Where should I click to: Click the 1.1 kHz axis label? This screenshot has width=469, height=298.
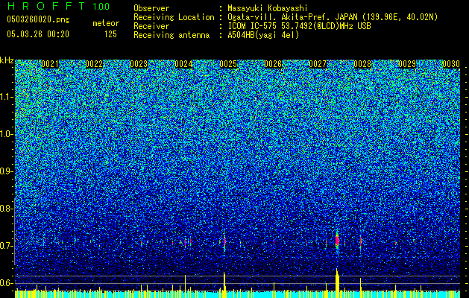coord(6,97)
